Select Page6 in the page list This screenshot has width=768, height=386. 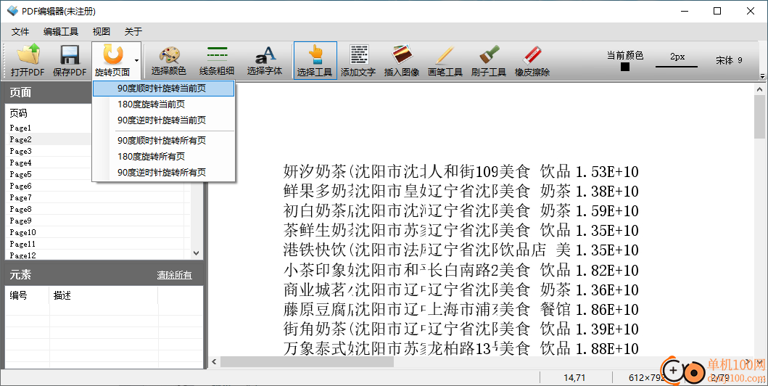point(20,186)
